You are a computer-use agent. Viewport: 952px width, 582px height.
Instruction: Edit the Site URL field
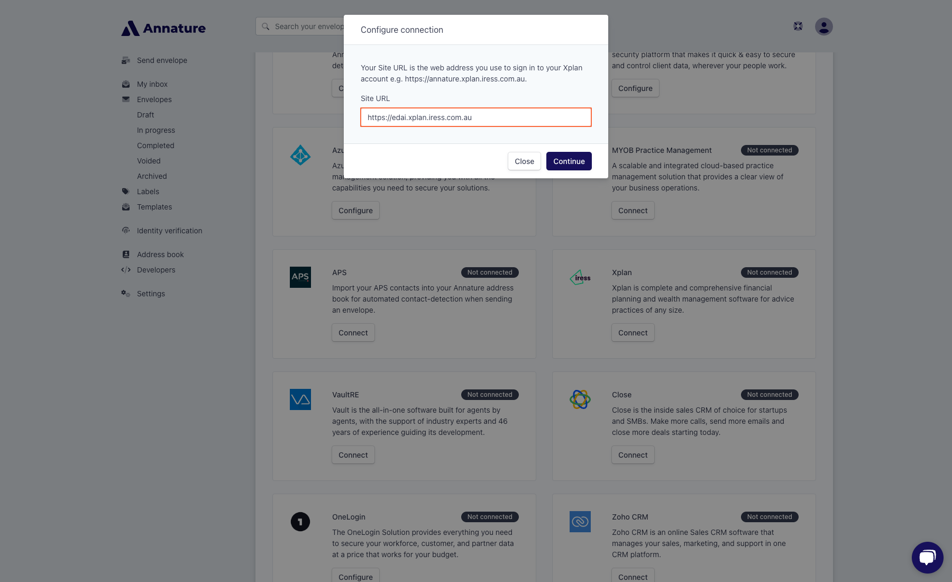point(475,117)
